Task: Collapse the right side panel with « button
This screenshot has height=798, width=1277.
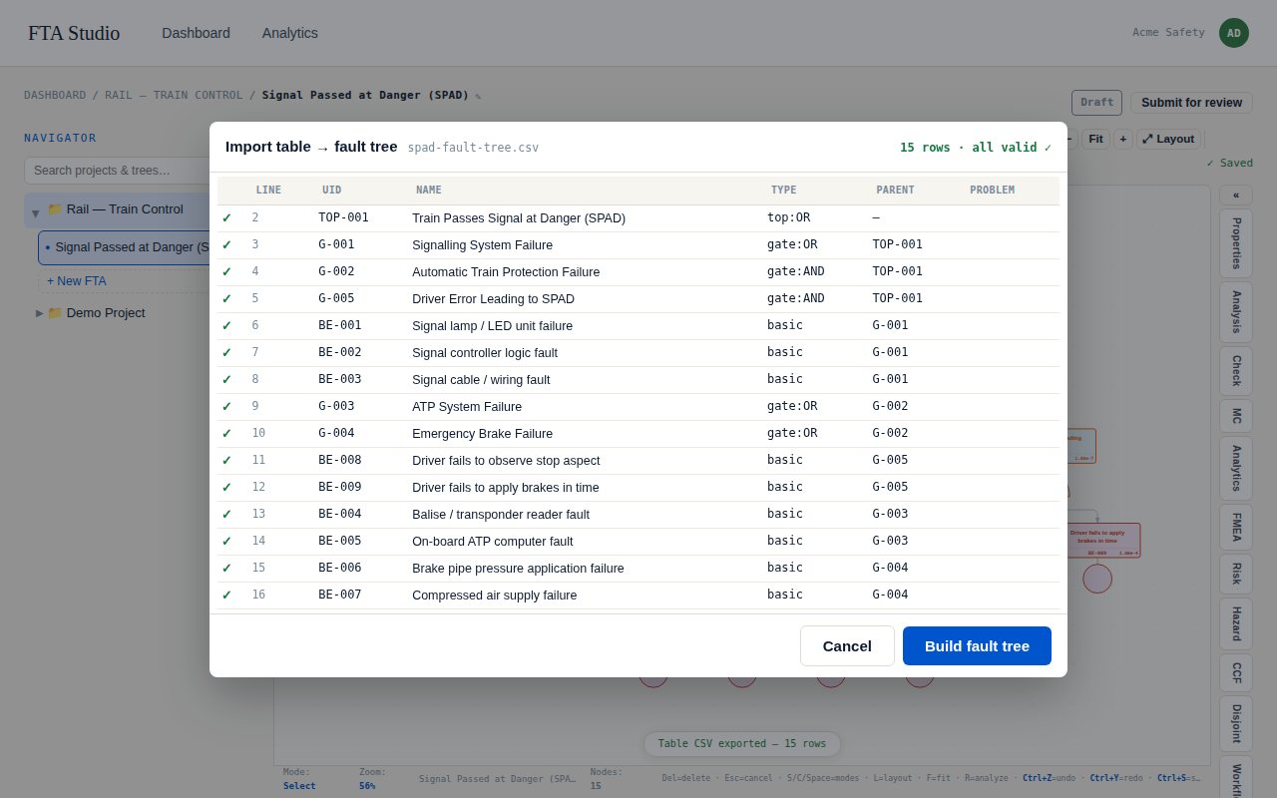Action: 1236,196
